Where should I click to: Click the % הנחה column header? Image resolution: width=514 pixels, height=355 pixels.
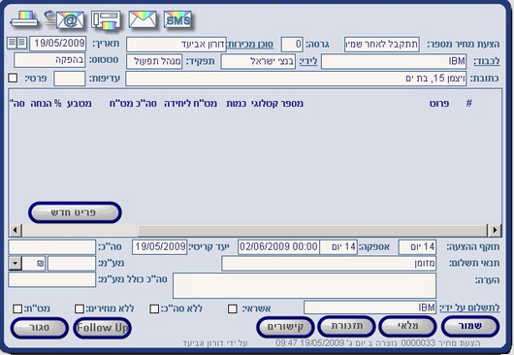[46, 104]
